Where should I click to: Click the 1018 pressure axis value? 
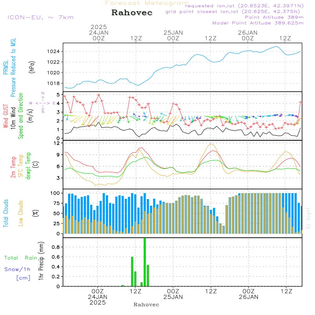pyautogui.click(x=54, y=83)
